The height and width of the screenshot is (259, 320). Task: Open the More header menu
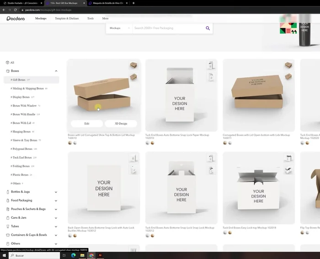105,18
